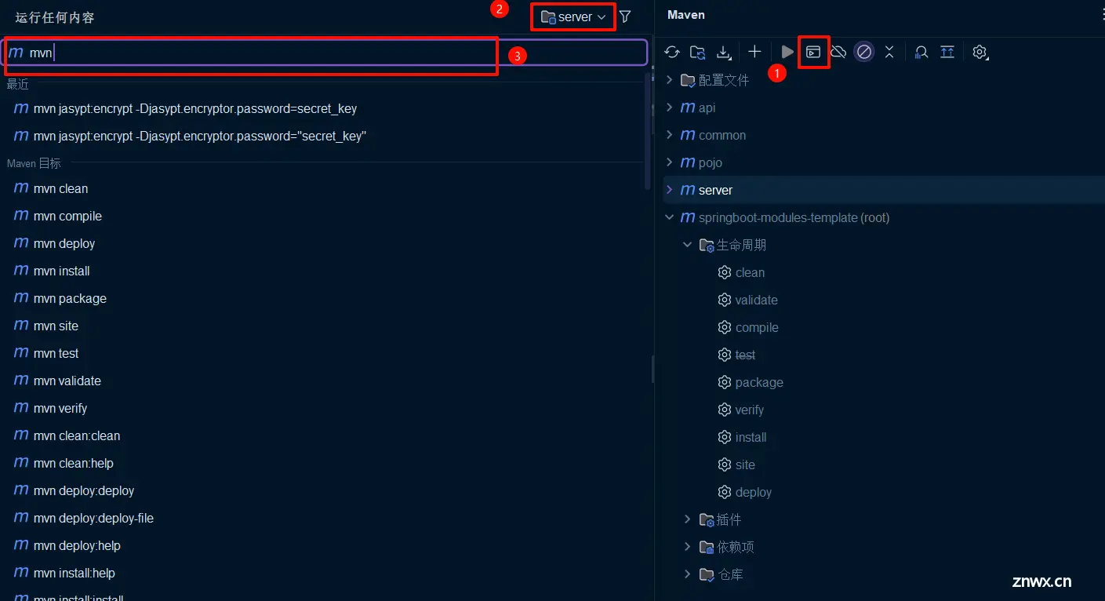Open the server project dropdown
The width and height of the screenshot is (1105, 601).
[x=573, y=16]
